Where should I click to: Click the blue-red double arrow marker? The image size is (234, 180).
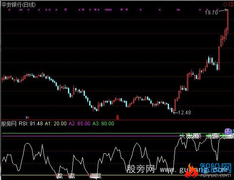(28, 118)
